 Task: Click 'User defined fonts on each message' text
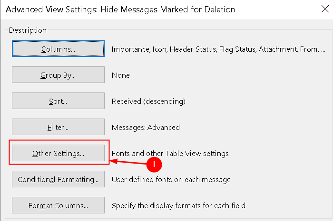click(171, 180)
